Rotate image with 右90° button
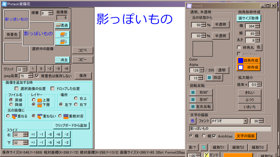280x157 pixels. [201, 92]
